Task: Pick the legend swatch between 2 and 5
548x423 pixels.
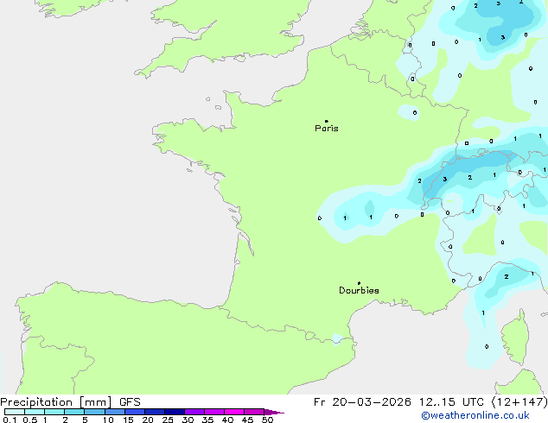Action: pyautogui.click(x=74, y=412)
